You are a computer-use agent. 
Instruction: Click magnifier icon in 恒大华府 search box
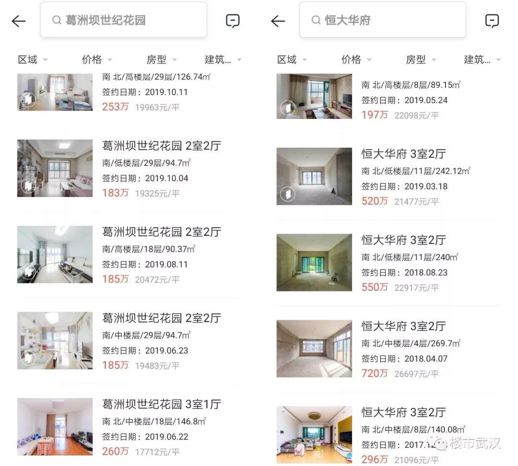pyautogui.click(x=316, y=20)
